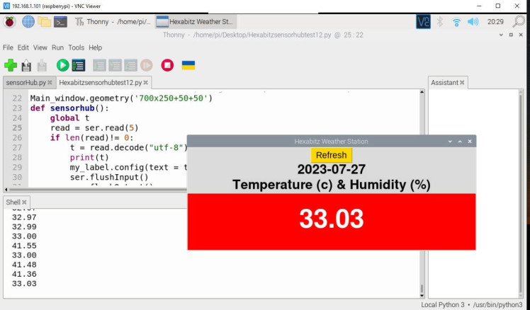Switch to Thonny taskbar window button
This screenshot has height=310, width=530.
(x=113, y=22)
